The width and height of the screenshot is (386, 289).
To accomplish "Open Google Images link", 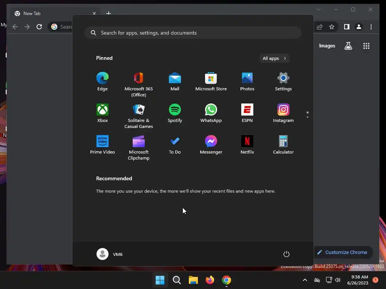I will click(x=327, y=46).
